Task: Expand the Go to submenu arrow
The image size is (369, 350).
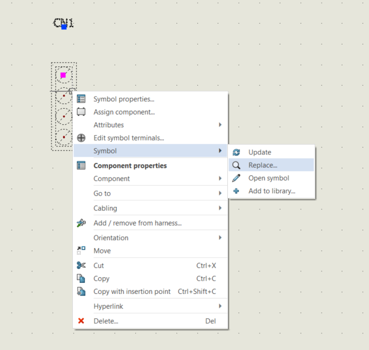Action: [220, 193]
